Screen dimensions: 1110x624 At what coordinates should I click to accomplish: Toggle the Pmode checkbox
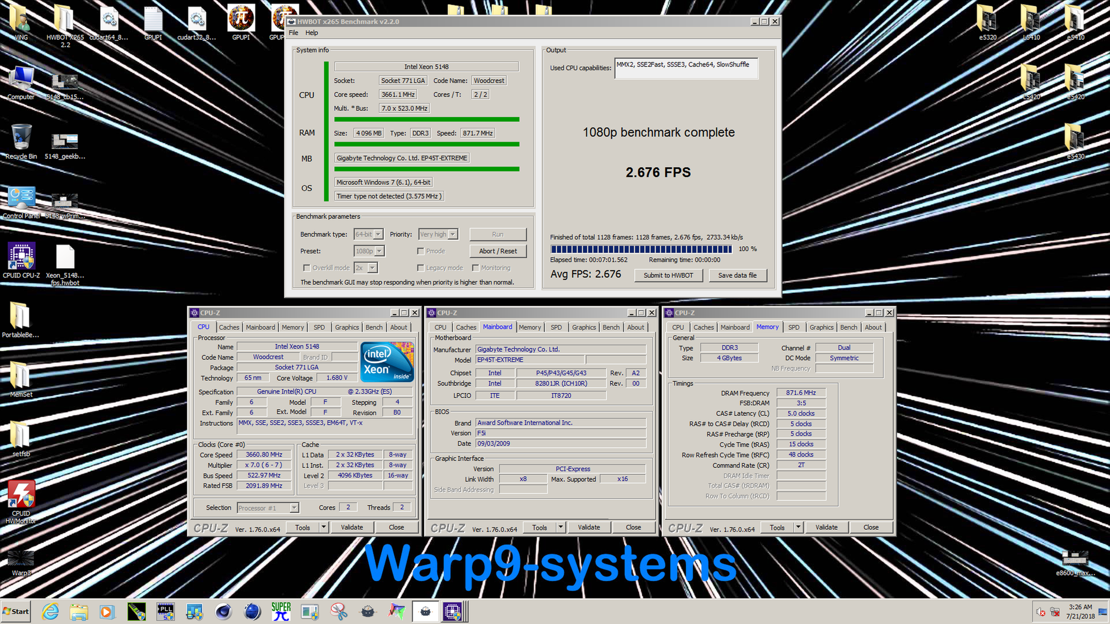[x=421, y=251]
